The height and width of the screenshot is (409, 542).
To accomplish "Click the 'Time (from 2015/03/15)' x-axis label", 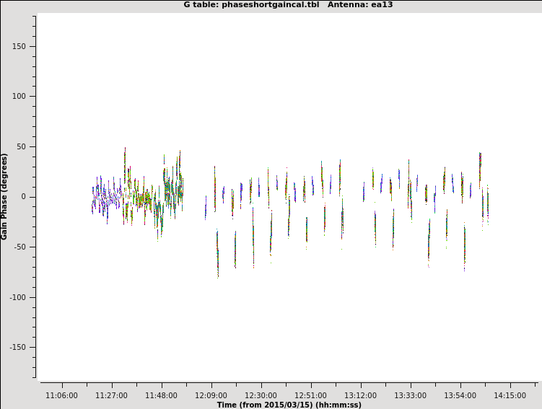I will click(289, 405).
